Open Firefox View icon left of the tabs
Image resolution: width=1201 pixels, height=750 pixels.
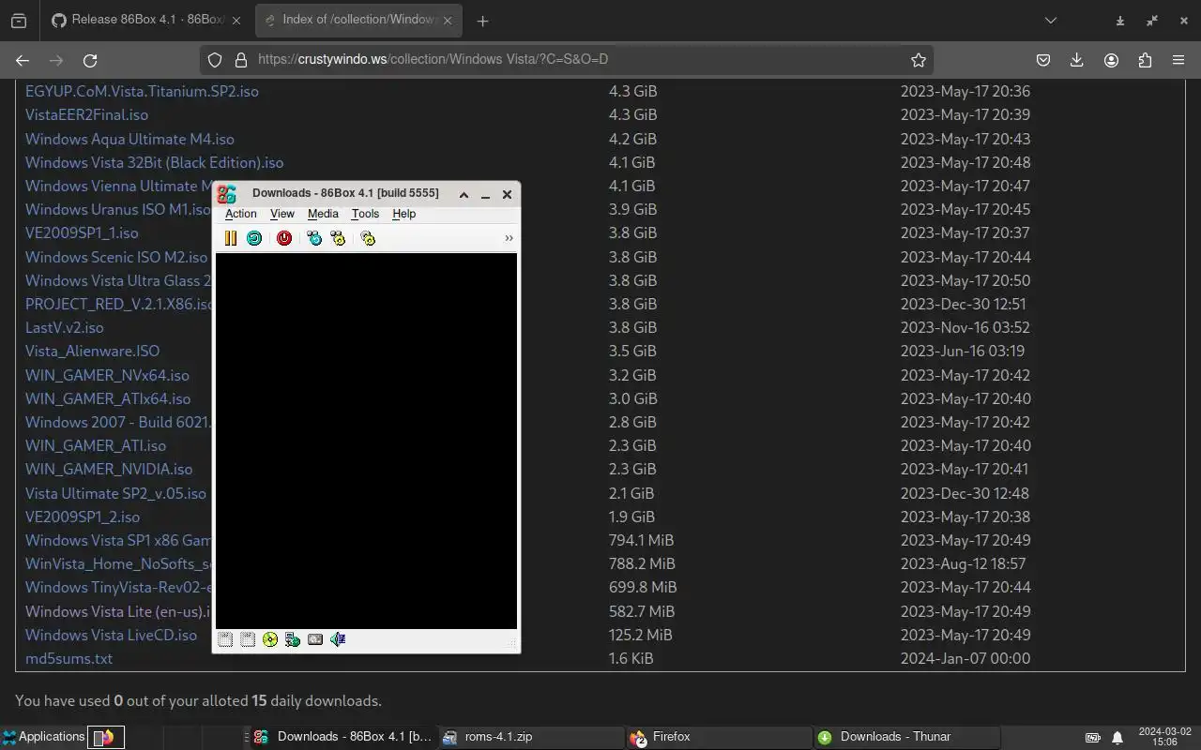(x=19, y=21)
